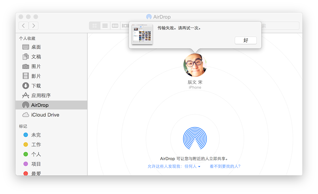The height and width of the screenshot is (194, 318).
Task: Click the gray close window button
Action: coord(21,17)
